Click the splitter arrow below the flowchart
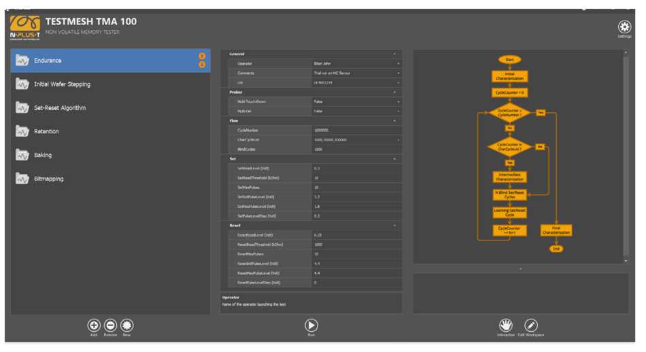 pyautogui.click(x=521, y=268)
